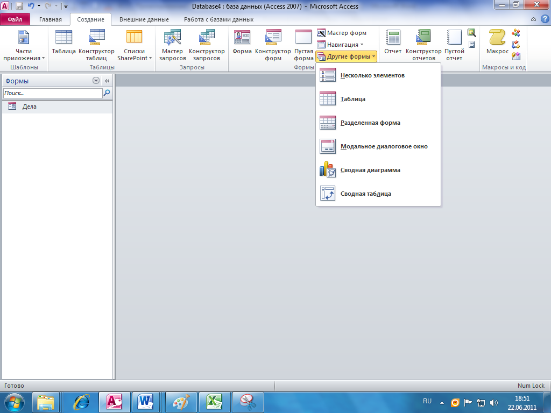The image size is (551, 413).
Task: Collapse the Другие формы dropdown
Action: tap(346, 56)
